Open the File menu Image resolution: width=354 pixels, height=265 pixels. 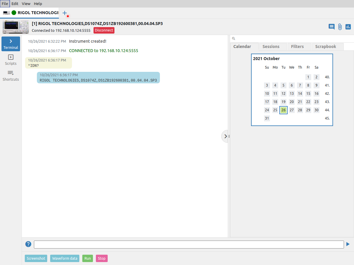pyautogui.click(x=5, y=4)
